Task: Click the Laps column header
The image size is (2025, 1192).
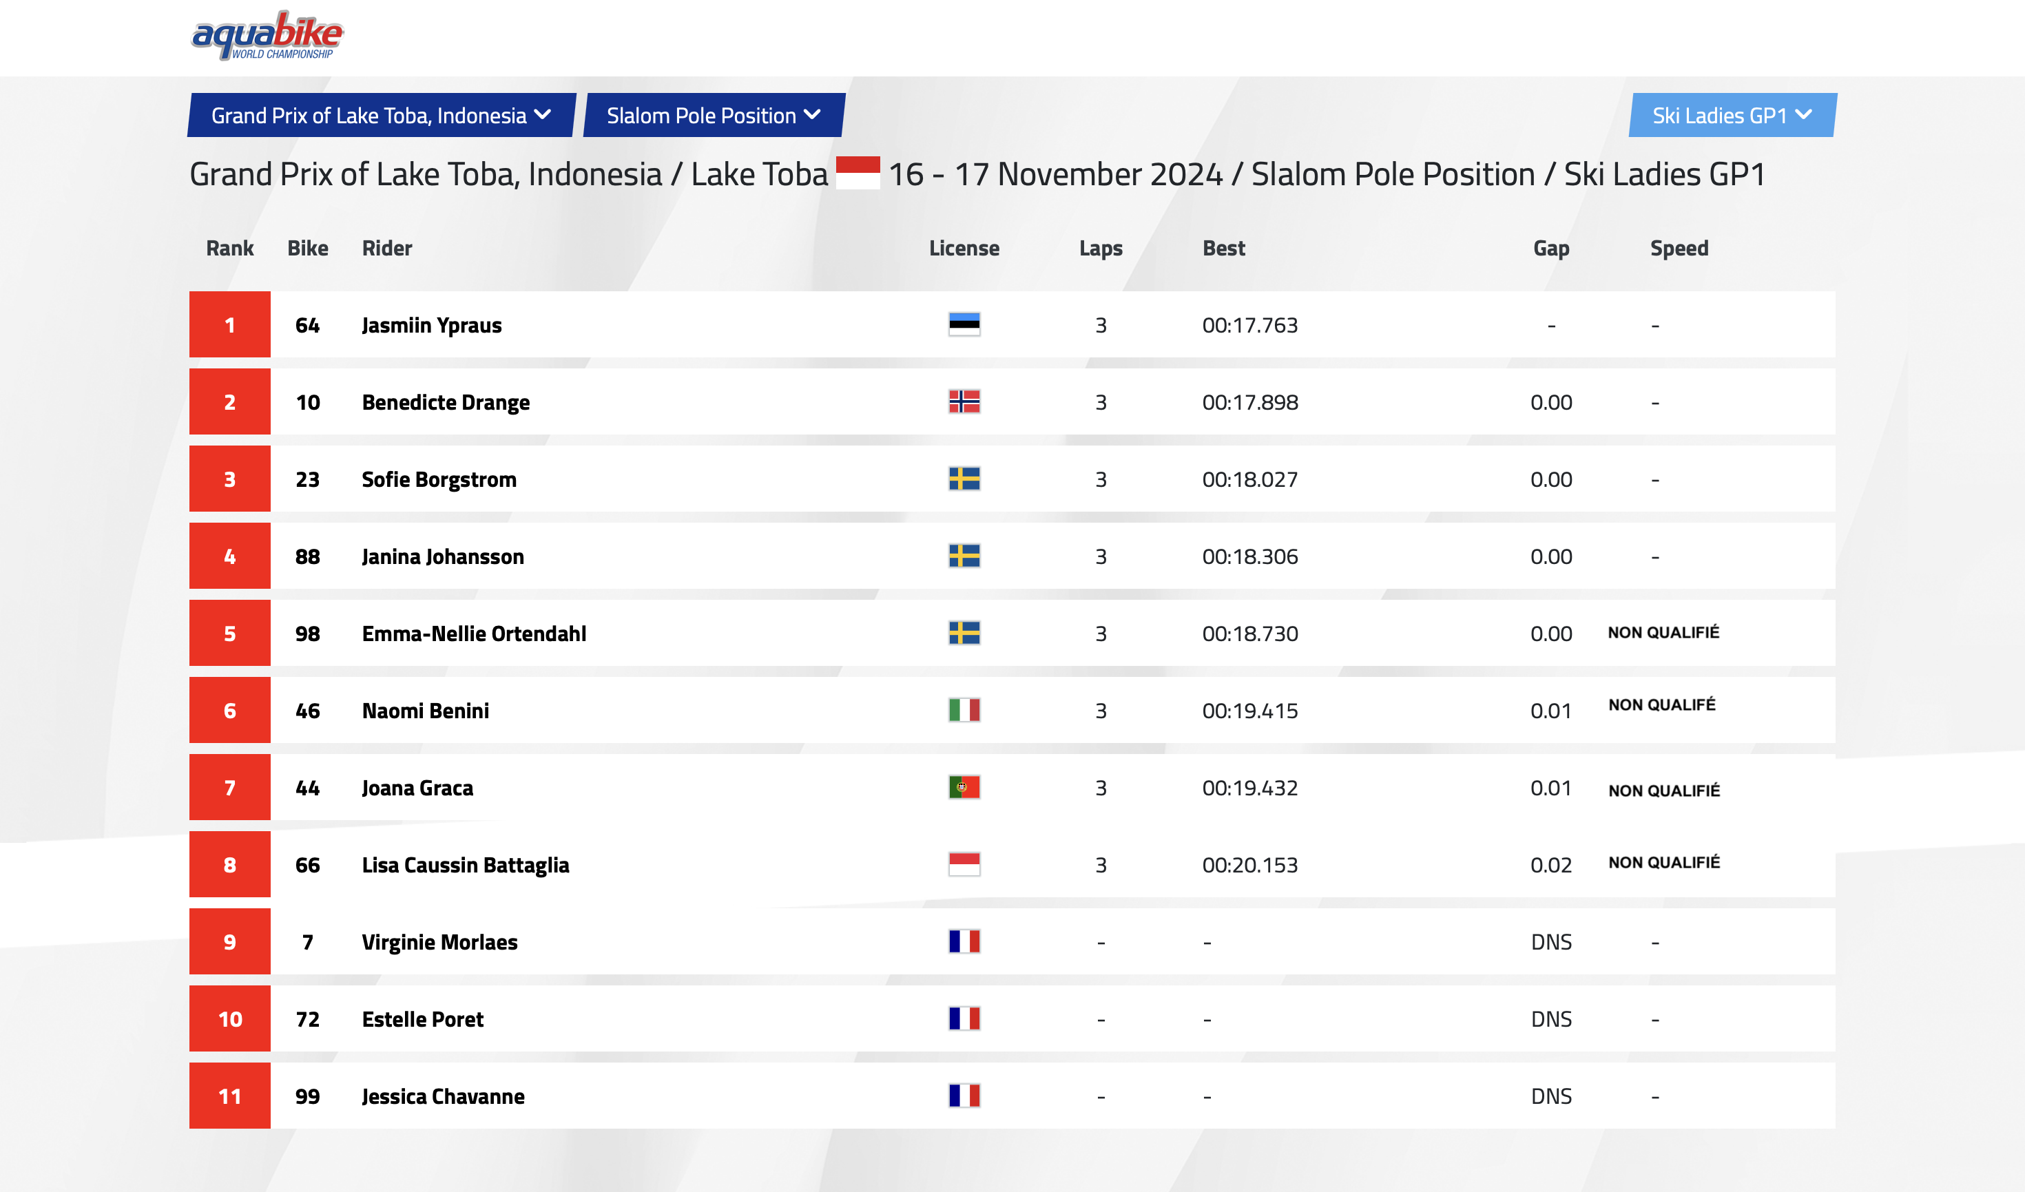Action: [x=1101, y=248]
